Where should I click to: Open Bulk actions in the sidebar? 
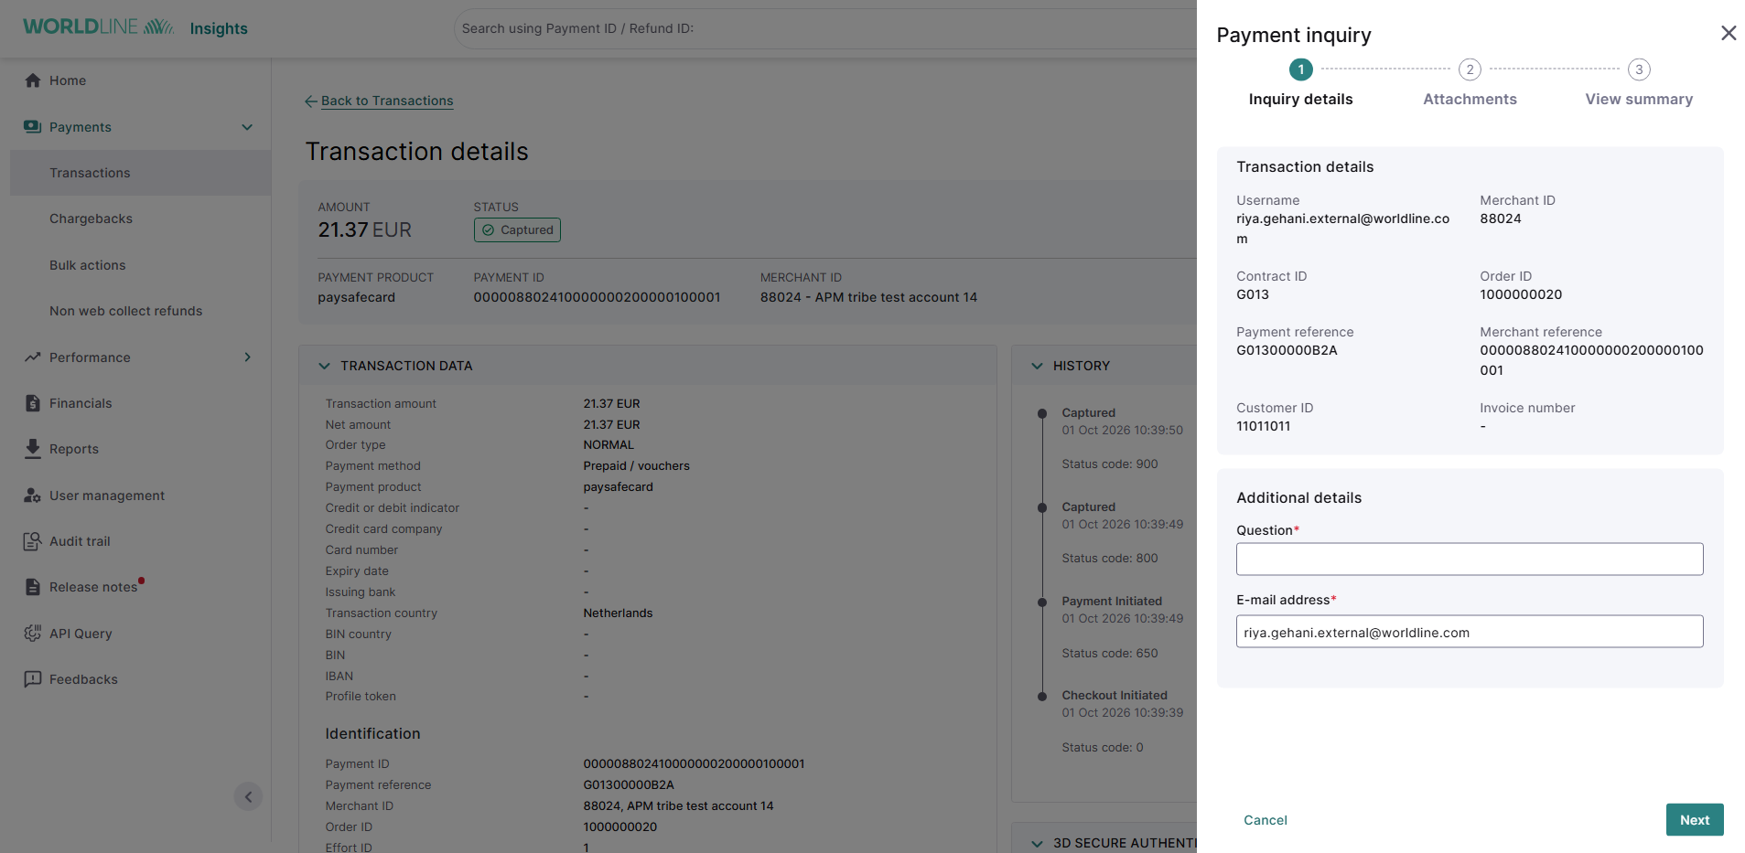pos(88,265)
